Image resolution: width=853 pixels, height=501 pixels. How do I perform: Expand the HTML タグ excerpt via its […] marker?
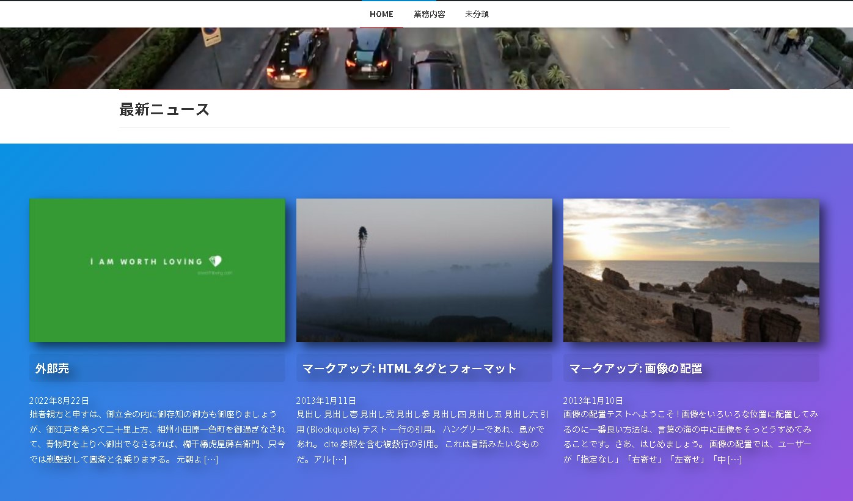coord(339,459)
